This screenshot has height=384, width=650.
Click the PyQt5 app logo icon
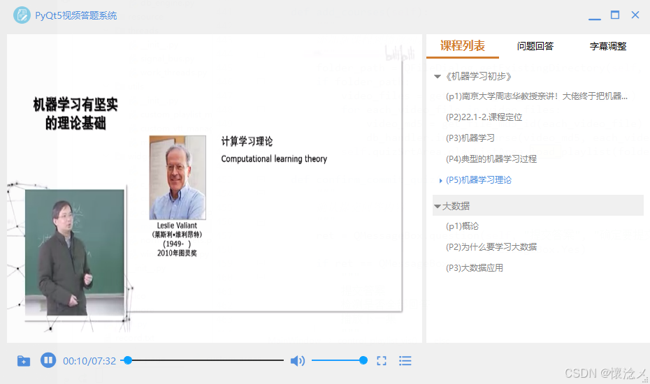(x=22, y=15)
